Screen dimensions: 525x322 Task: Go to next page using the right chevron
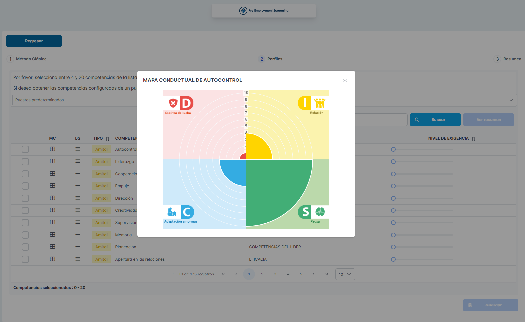coord(314,274)
